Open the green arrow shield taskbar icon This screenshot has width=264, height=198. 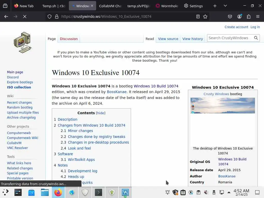coord(112,192)
